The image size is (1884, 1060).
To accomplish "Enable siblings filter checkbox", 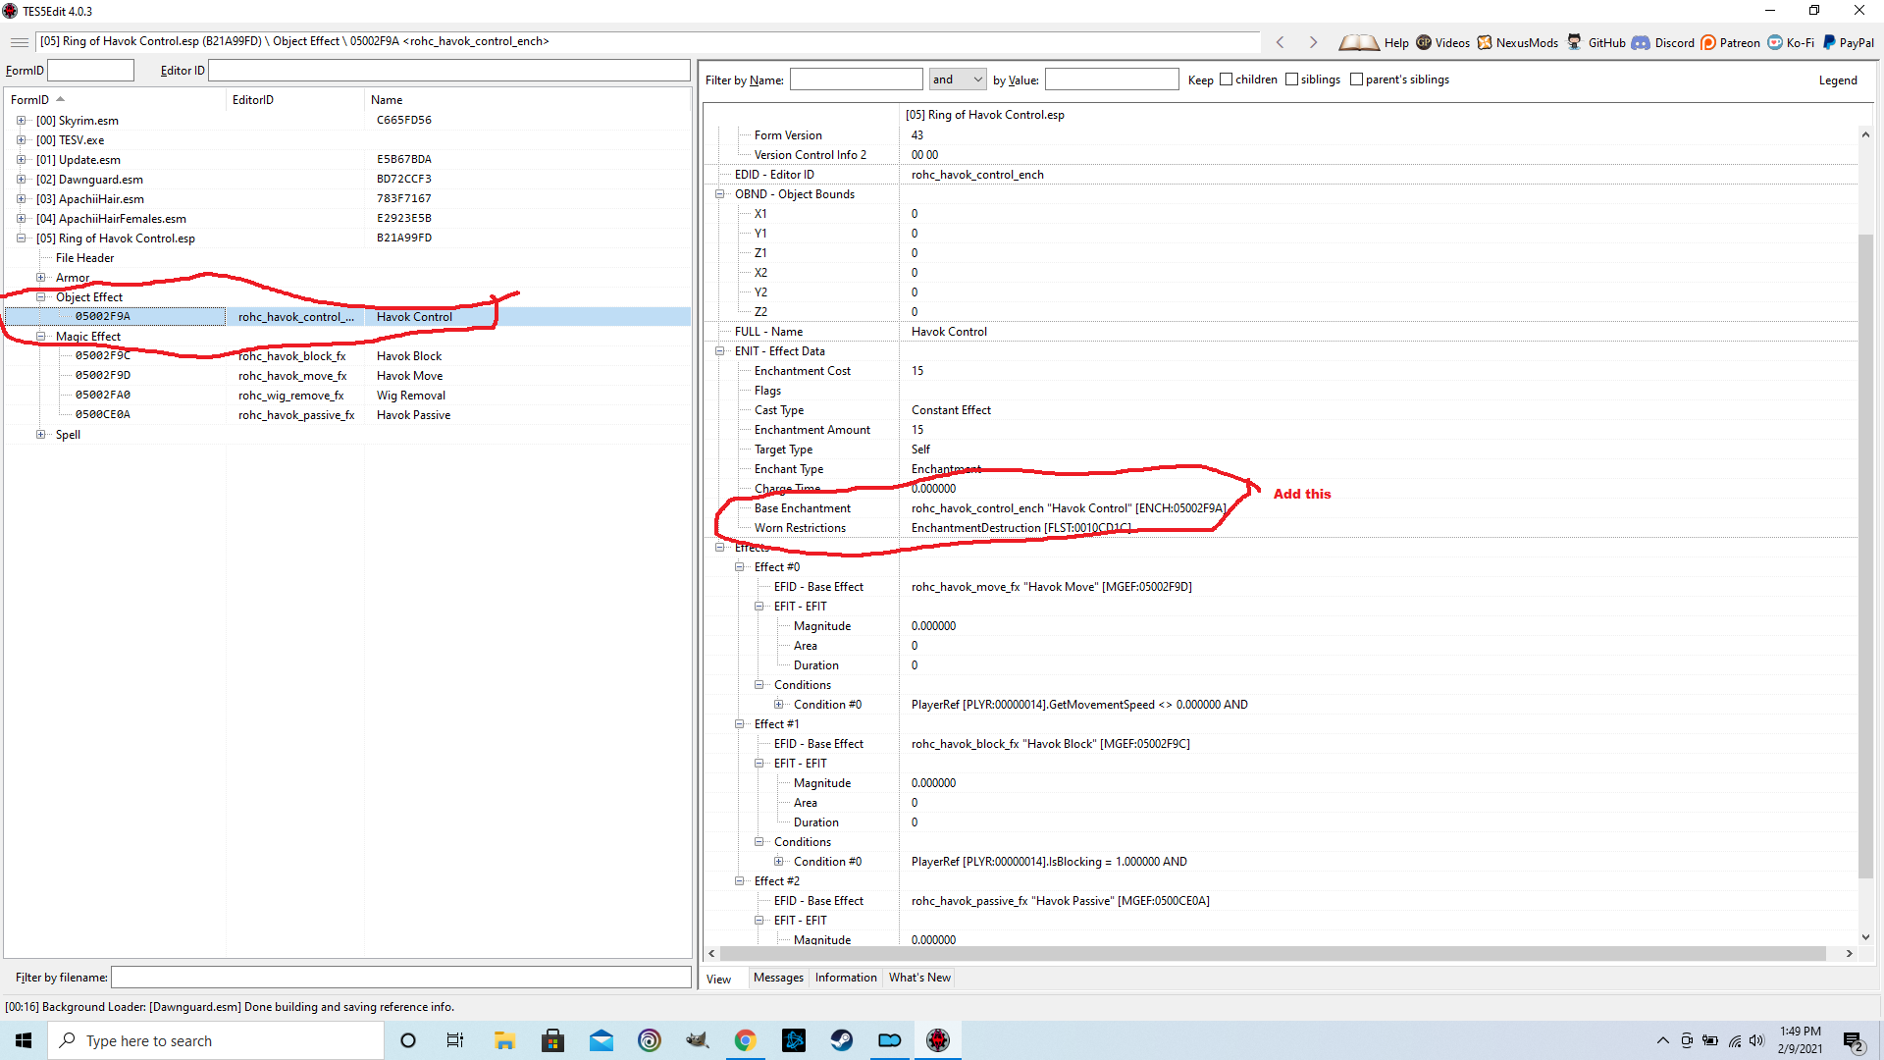I will point(1292,79).
